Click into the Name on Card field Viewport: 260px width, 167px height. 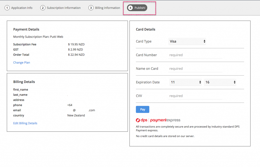(x=195, y=69)
